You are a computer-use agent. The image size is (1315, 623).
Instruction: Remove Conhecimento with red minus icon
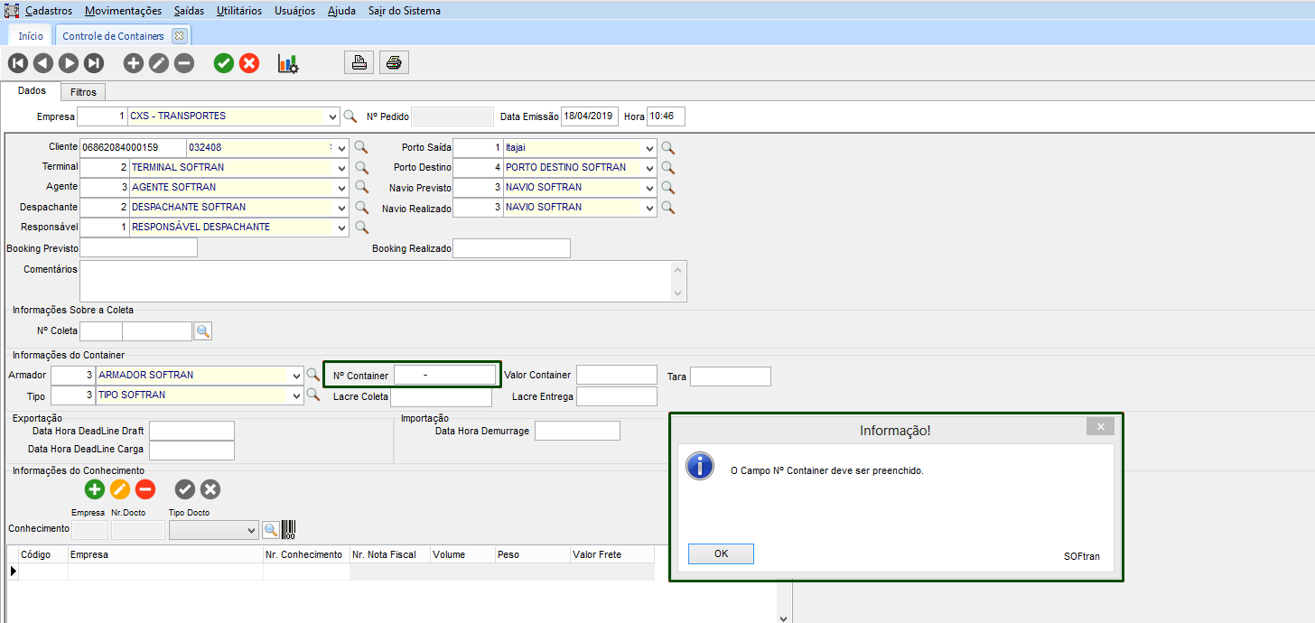[x=145, y=489]
